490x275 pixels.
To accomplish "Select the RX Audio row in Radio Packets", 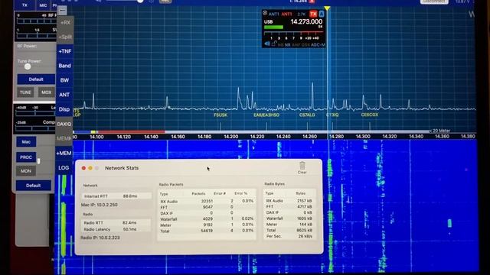I will (x=207, y=202).
